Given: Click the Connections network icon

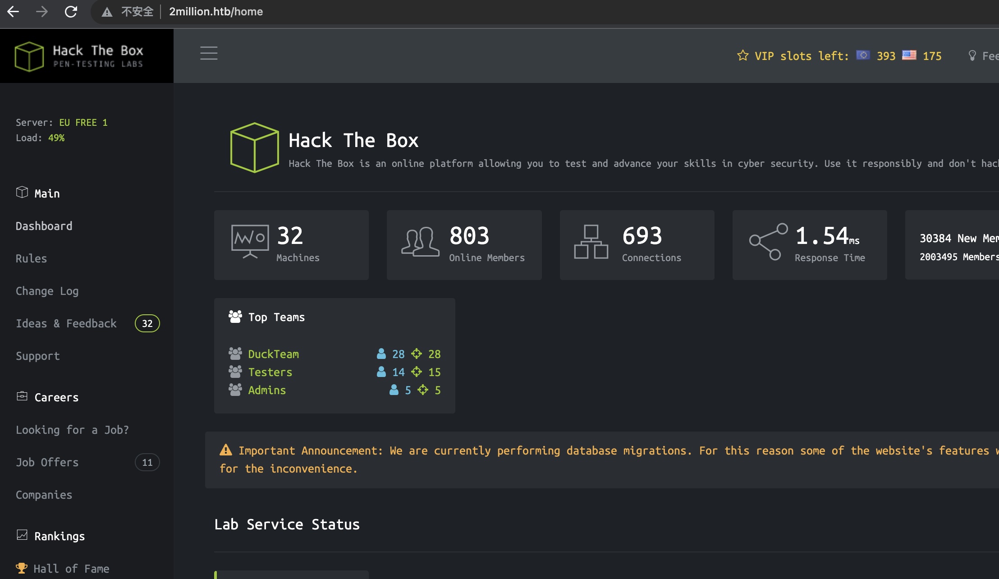Looking at the screenshot, I should [x=591, y=242].
